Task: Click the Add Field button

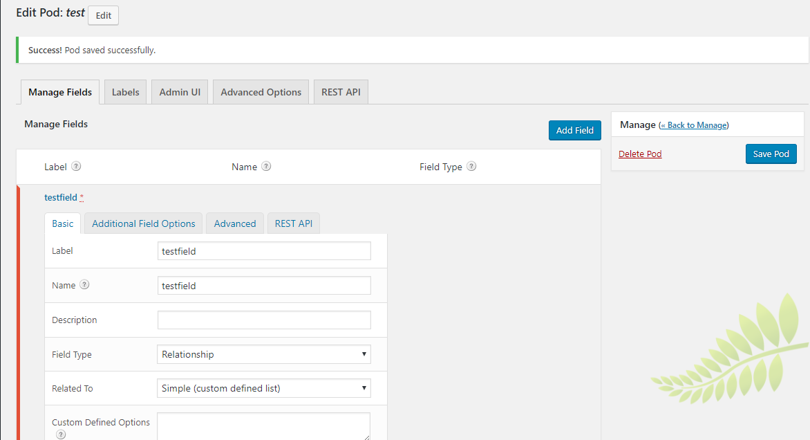Action: [x=574, y=130]
